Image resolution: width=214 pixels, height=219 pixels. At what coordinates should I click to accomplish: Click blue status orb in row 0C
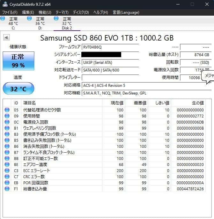pyautogui.click(x=7, y=122)
